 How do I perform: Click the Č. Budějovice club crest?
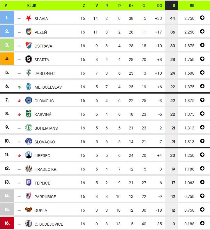(29, 223)
